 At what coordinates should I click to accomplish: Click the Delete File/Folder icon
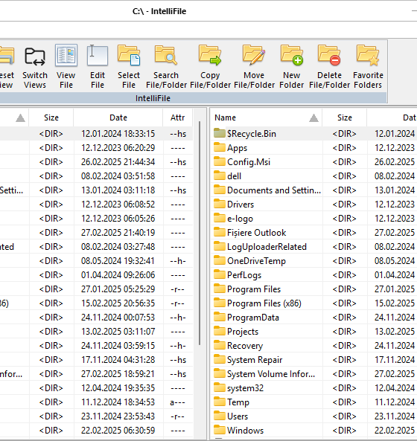coord(329,55)
